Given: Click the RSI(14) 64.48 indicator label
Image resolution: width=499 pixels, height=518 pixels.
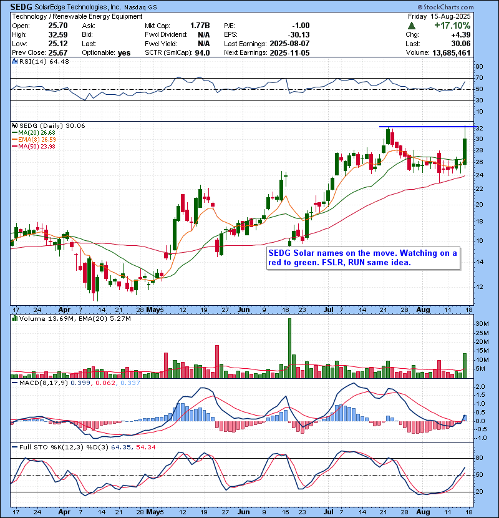Looking at the screenshot, I should tap(44, 61).
